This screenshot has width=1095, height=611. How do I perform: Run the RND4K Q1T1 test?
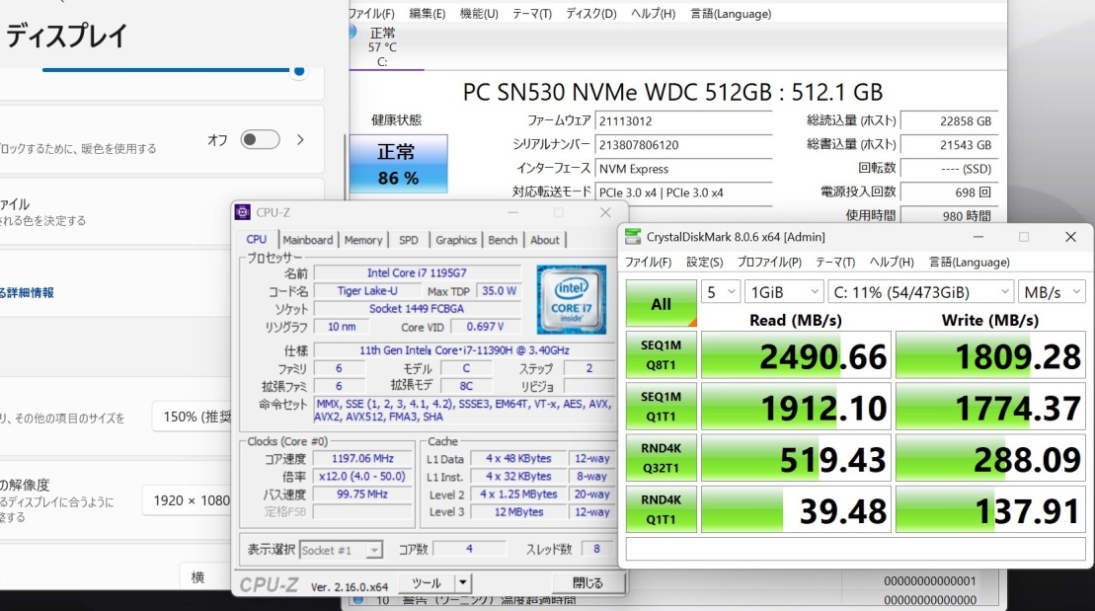(662, 509)
